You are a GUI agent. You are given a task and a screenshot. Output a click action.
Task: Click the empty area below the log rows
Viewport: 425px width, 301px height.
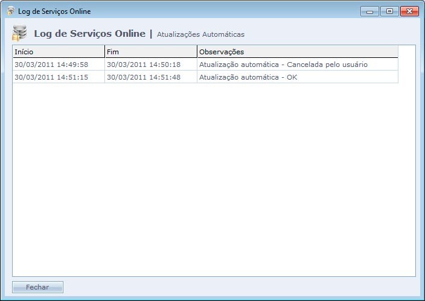point(214,181)
